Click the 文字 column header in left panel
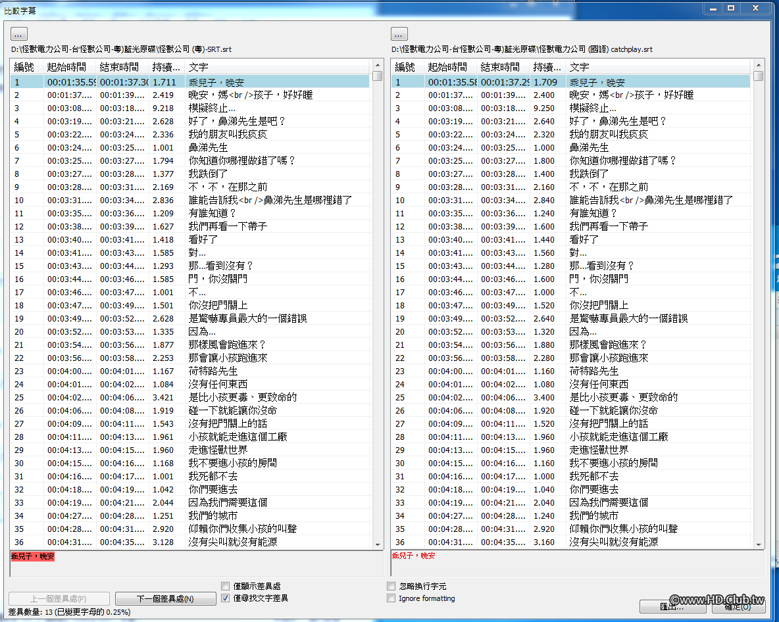 [197, 66]
